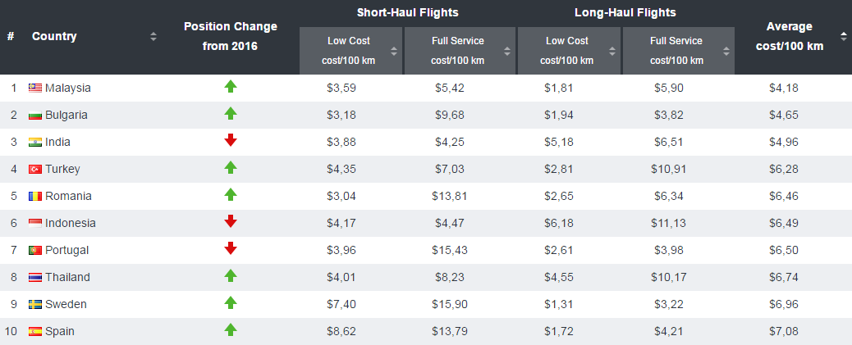Click Malaysia's green up arrow
Image resolution: width=852 pixels, height=345 pixels.
(231, 87)
